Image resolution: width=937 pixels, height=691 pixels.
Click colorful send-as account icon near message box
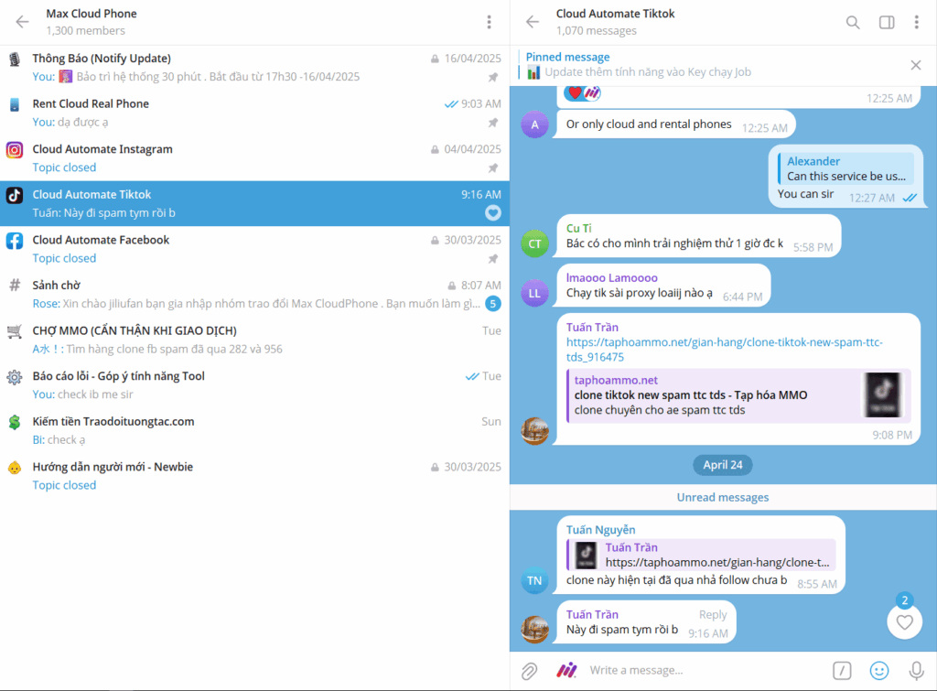(566, 670)
